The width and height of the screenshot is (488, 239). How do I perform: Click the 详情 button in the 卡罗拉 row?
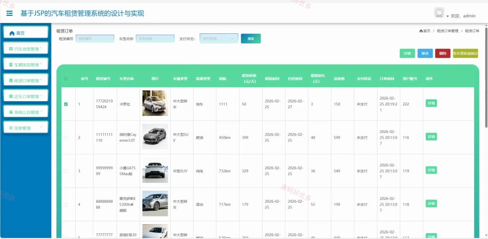431,104
